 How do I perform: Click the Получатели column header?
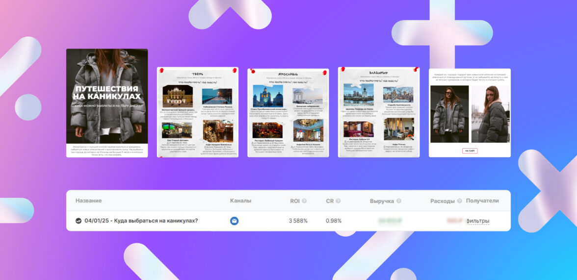(x=482, y=201)
